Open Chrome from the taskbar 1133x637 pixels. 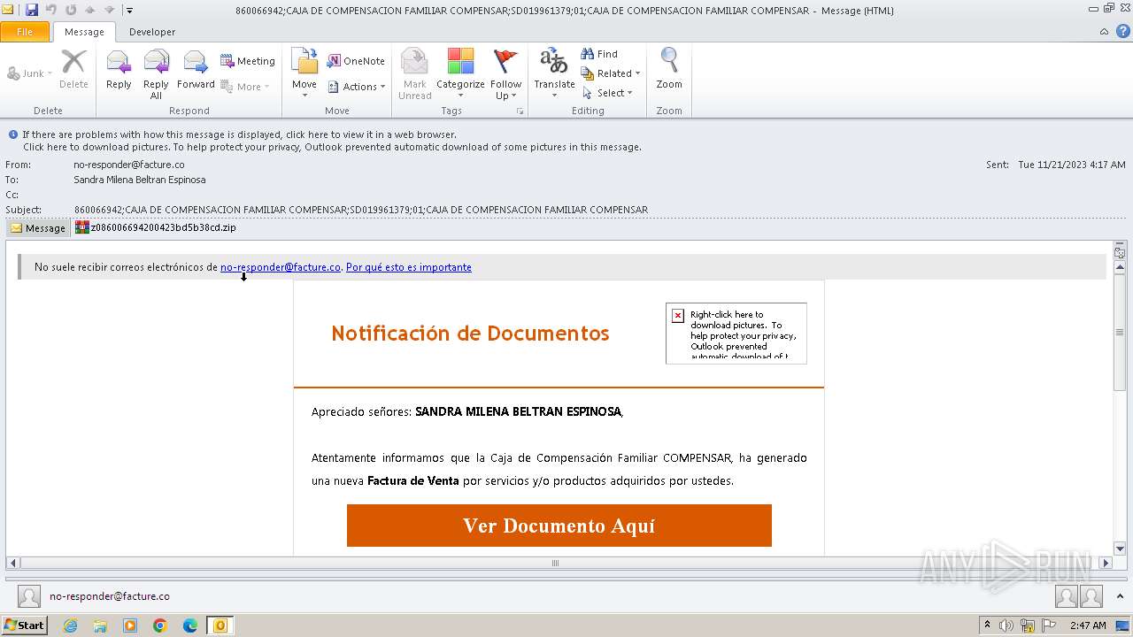[160, 625]
